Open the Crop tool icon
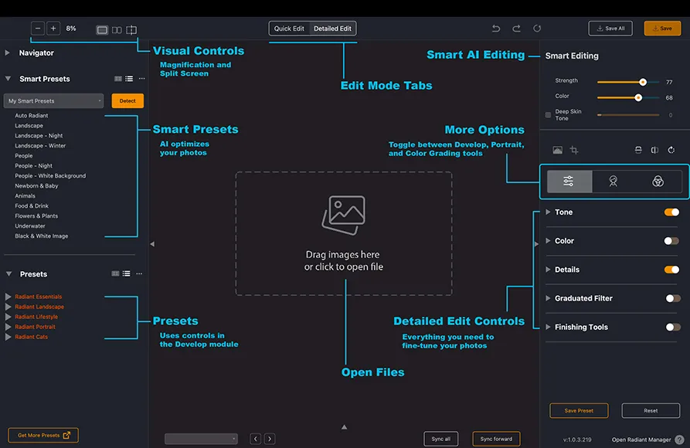This screenshot has height=448, width=690. (574, 150)
